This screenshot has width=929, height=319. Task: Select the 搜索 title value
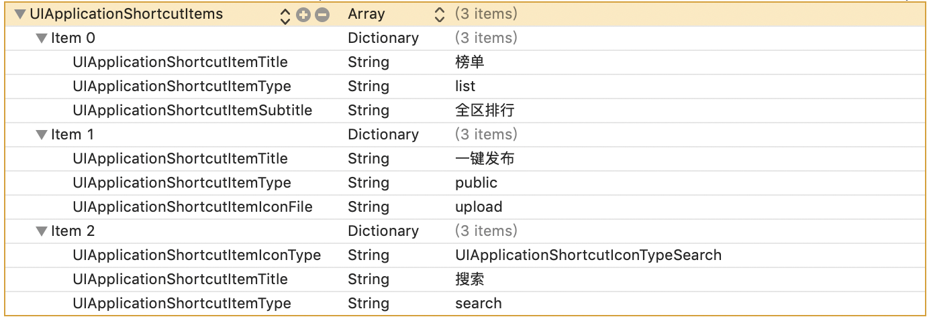pyautogui.click(x=469, y=279)
